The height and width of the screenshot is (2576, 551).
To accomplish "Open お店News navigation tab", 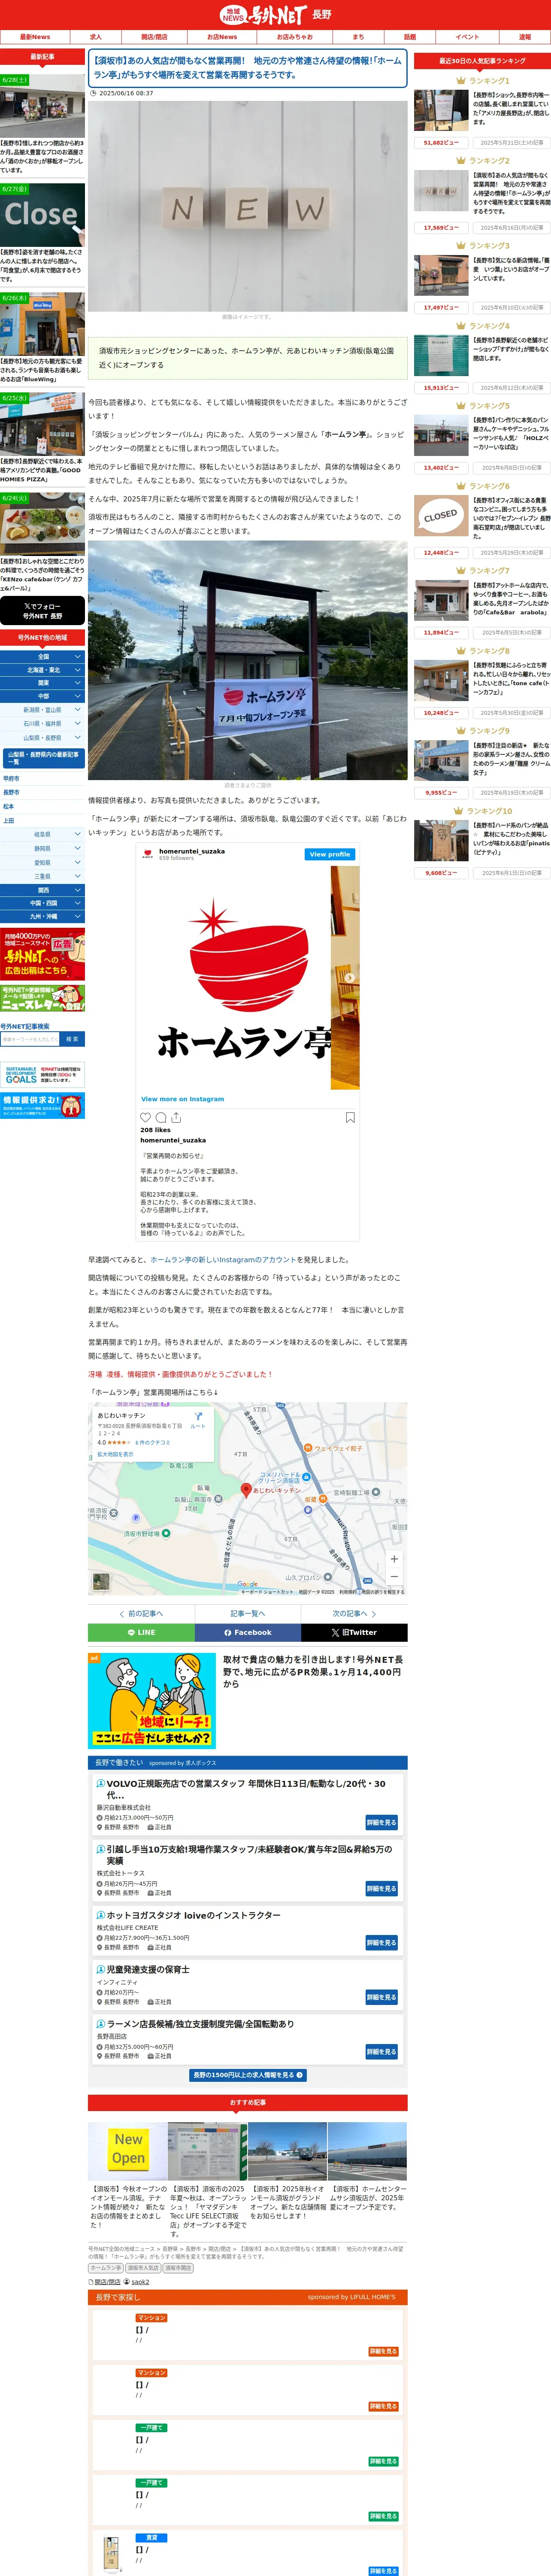I will click(x=222, y=37).
